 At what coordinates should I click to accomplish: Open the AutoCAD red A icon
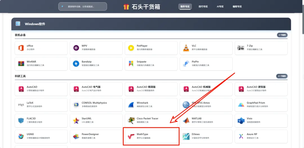tap(21, 89)
